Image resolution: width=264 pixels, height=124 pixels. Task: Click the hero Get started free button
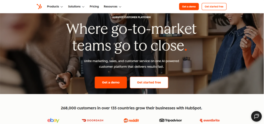pos(149,82)
